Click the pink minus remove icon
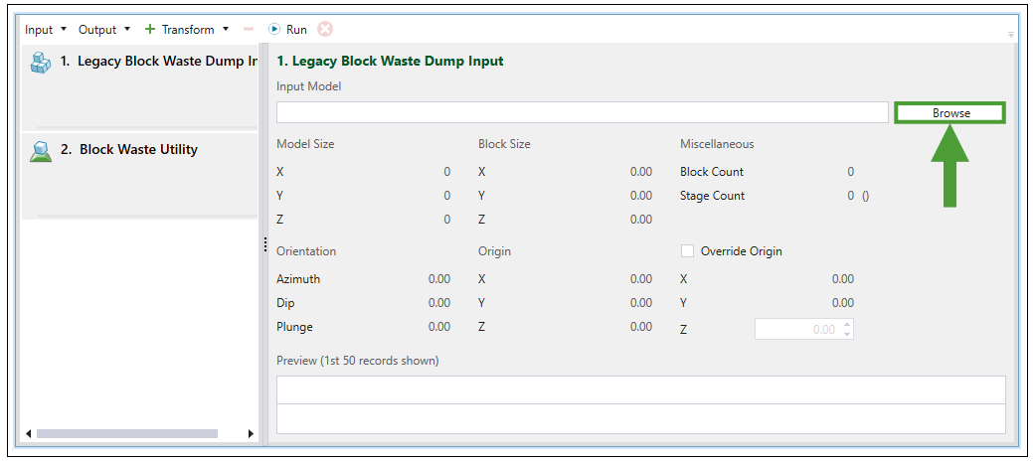Image resolution: width=1033 pixels, height=462 pixels. 249,30
